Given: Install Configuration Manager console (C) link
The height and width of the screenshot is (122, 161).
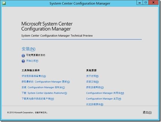Looking at the screenshot, I should (x=43, y=87).
